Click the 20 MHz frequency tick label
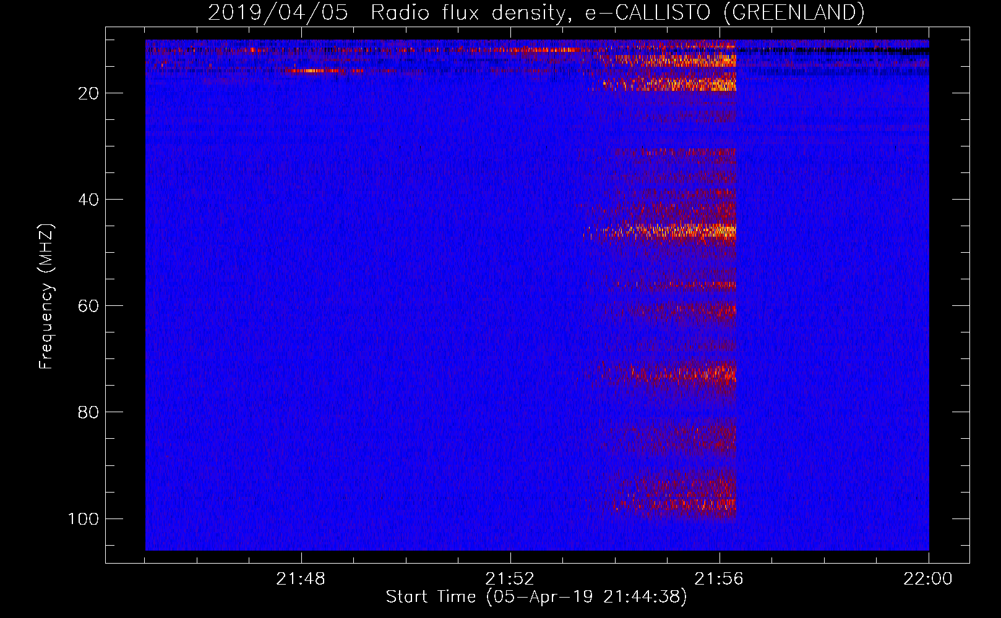This screenshot has width=1001, height=618. [88, 93]
